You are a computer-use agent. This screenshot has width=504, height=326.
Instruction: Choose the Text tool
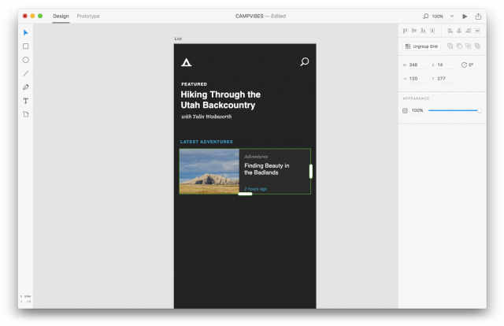25,101
